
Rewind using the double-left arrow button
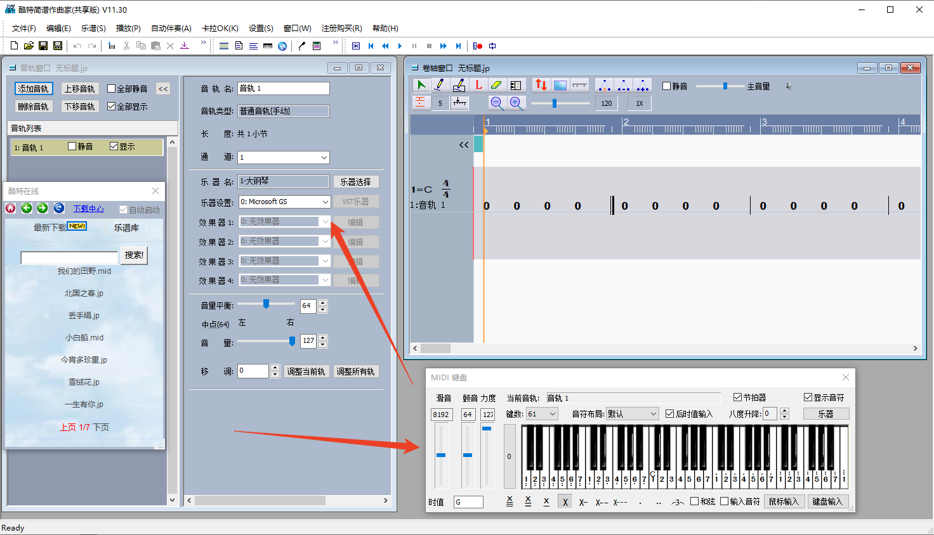[385, 46]
